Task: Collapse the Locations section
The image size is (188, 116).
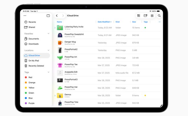Action: (48, 50)
